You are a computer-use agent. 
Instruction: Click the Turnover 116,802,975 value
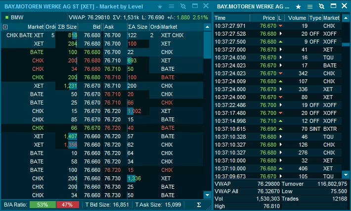332,184
